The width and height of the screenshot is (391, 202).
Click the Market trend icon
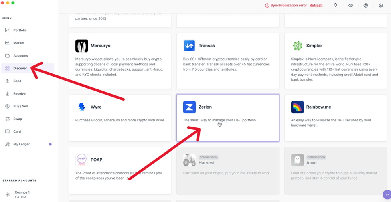tap(8, 43)
